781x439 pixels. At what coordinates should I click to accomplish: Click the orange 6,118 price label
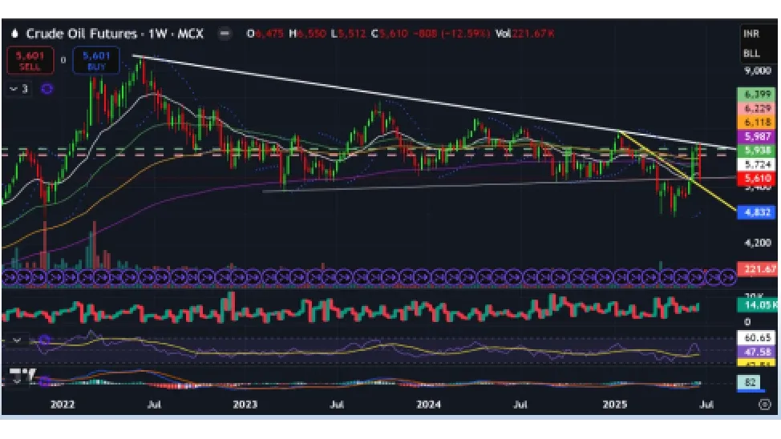click(756, 122)
